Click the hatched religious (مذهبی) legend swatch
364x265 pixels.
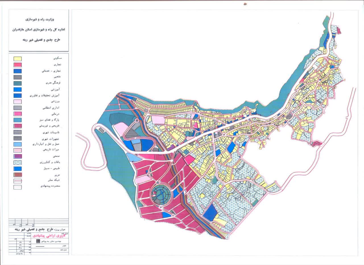pos(18,77)
